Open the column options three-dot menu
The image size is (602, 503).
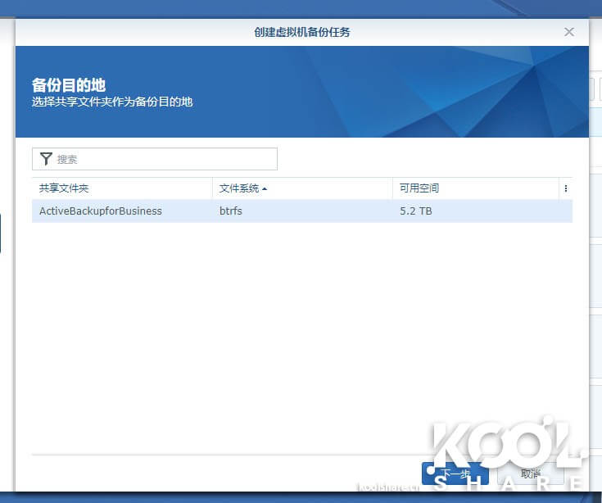tap(565, 188)
